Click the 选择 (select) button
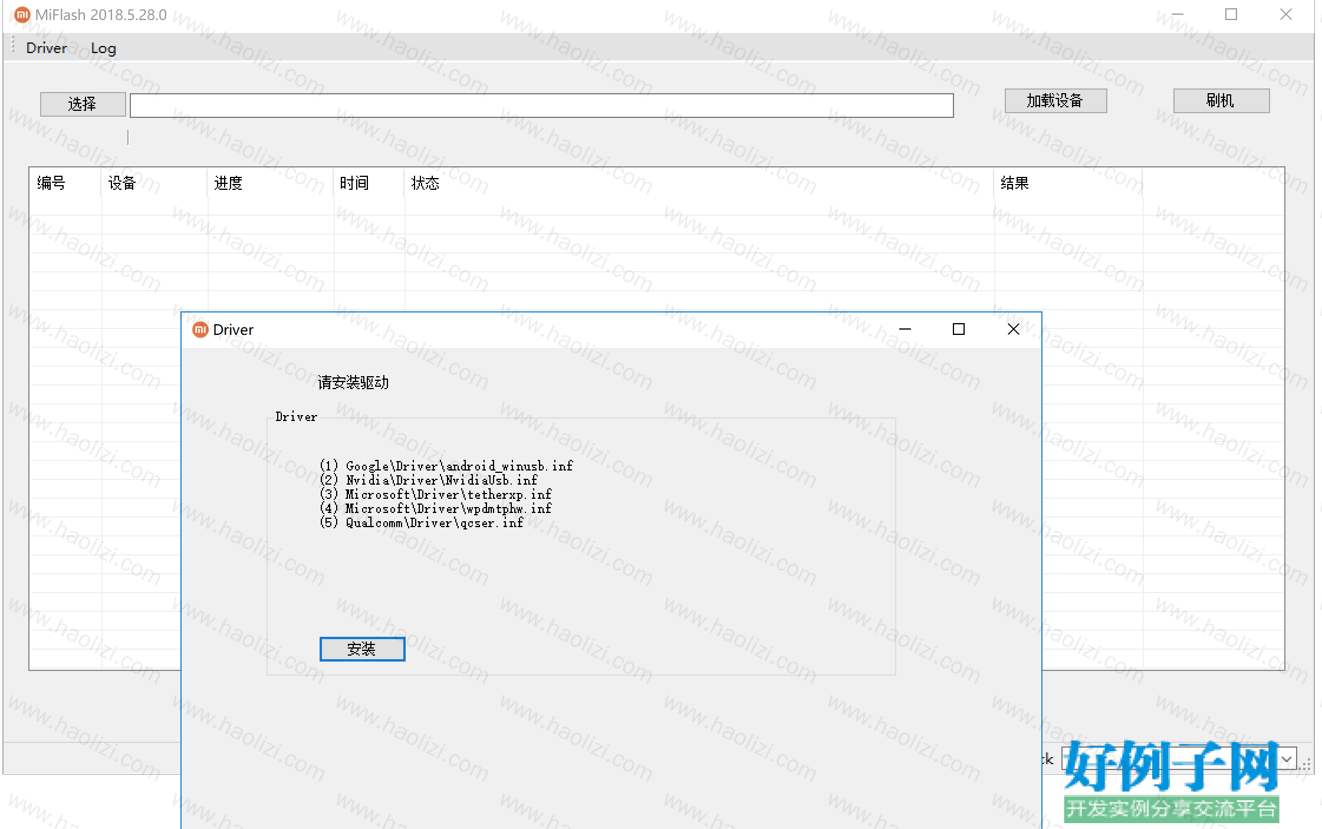 [x=83, y=104]
